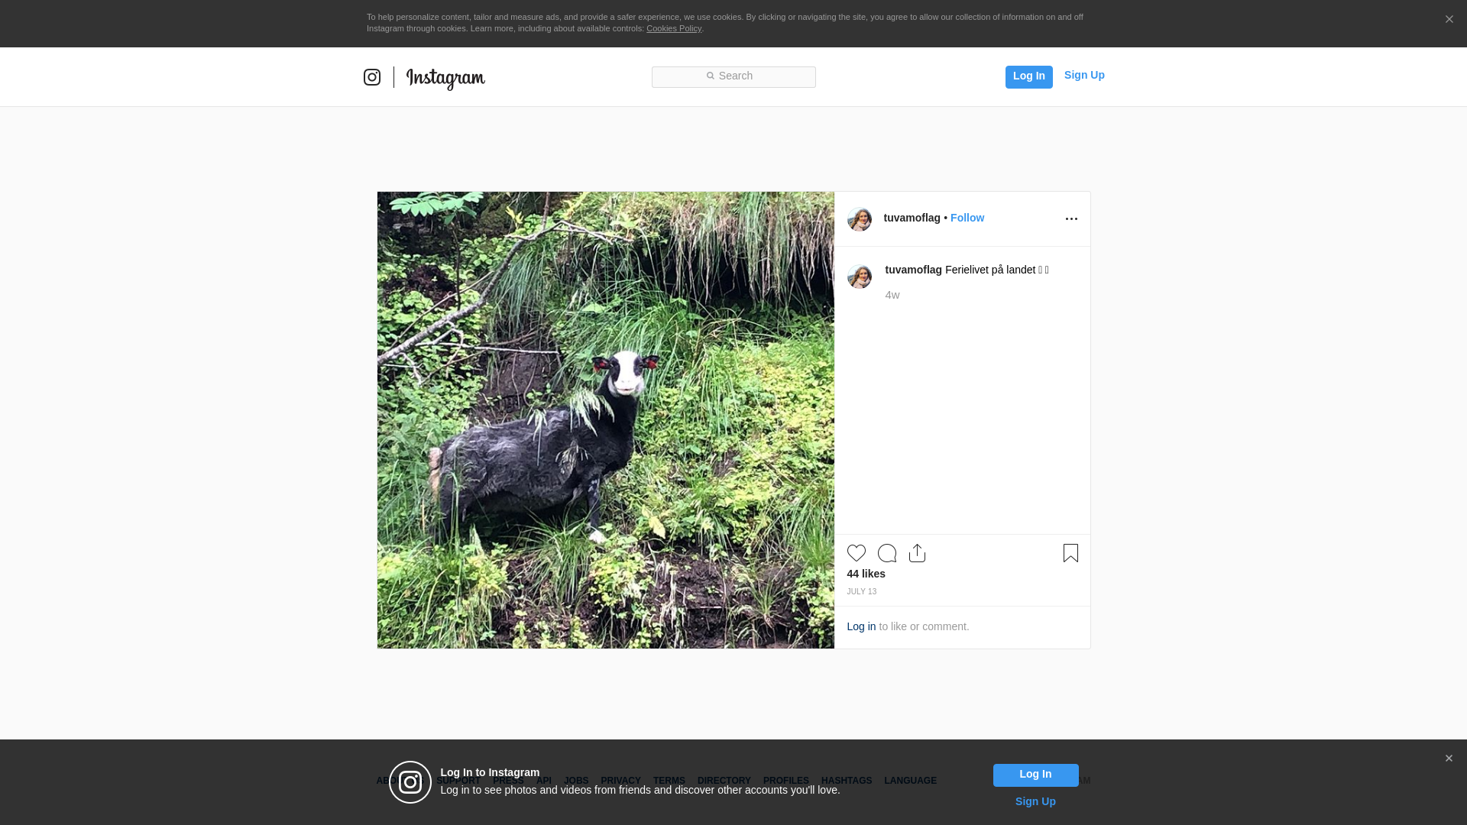The image size is (1467, 825).
Task: Click the Search input field
Action: (x=733, y=76)
